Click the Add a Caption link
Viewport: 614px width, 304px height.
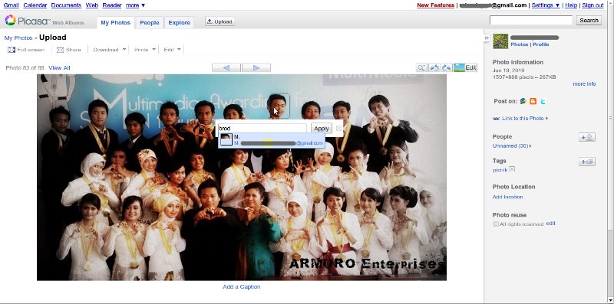pos(242,287)
